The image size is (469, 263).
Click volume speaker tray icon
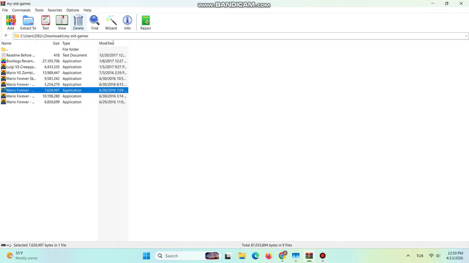(438, 256)
